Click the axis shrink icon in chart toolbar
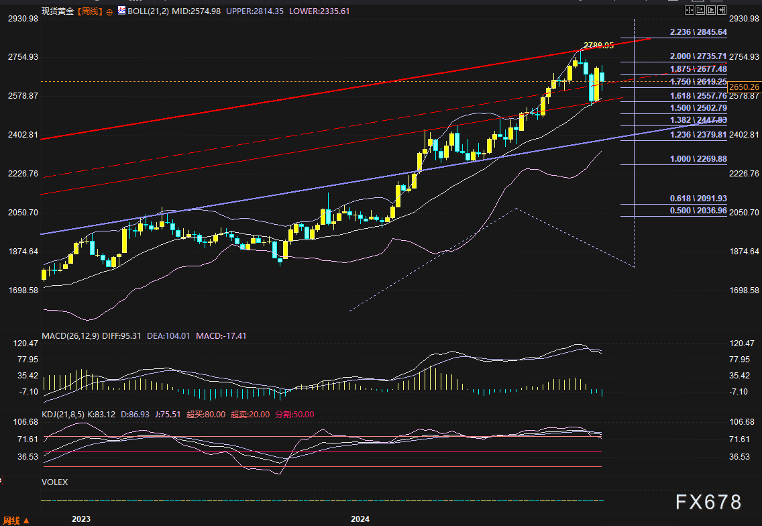The width and height of the screenshot is (762, 526). [701, 11]
